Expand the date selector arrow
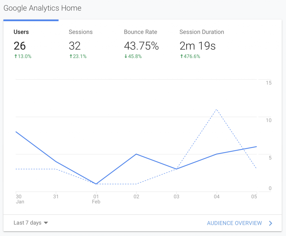Screen dimensions: 286x236 point(46,223)
